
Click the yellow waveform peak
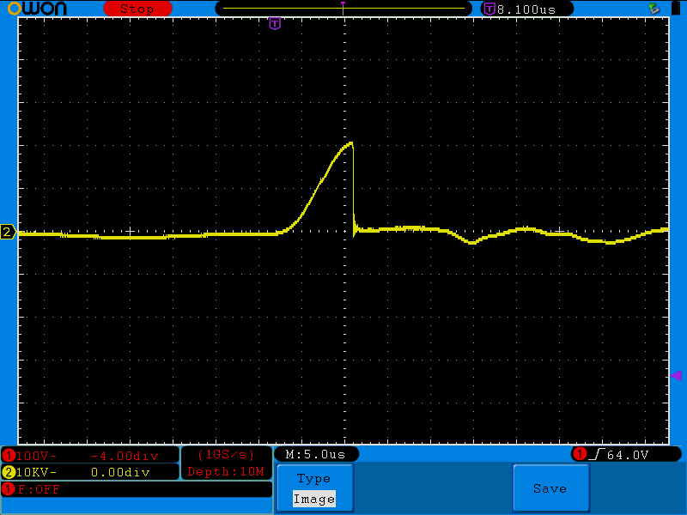pos(350,143)
